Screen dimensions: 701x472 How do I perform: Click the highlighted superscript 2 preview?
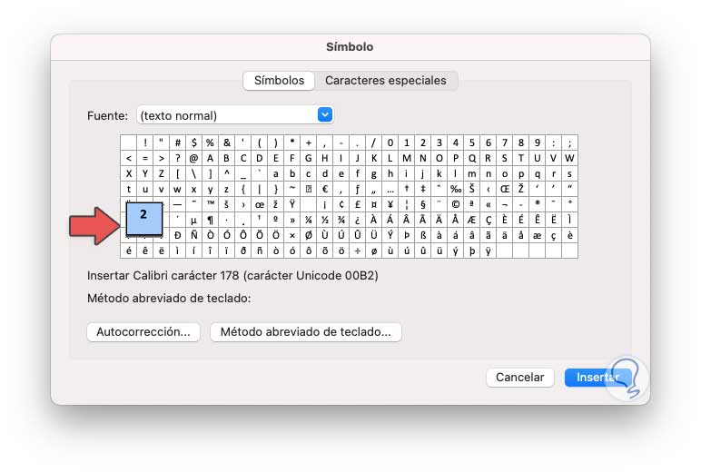[143, 218]
